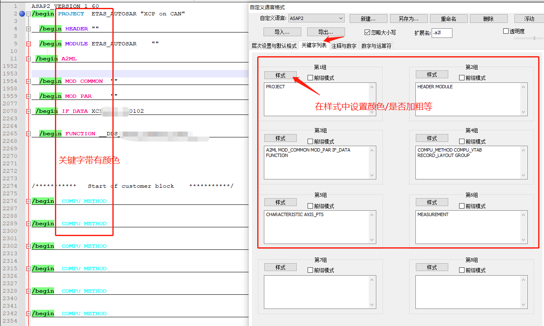Check 前缀模式 for 第2组

coord(462,77)
